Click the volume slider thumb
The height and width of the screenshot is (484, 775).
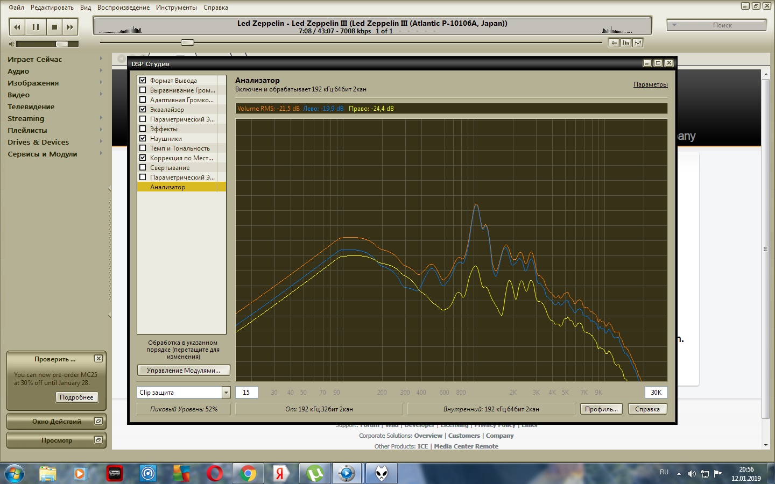tap(62, 44)
